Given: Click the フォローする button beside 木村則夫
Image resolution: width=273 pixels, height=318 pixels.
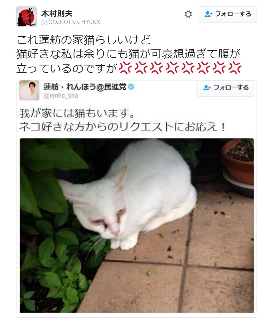Looking at the screenshot, I should pos(227,15).
